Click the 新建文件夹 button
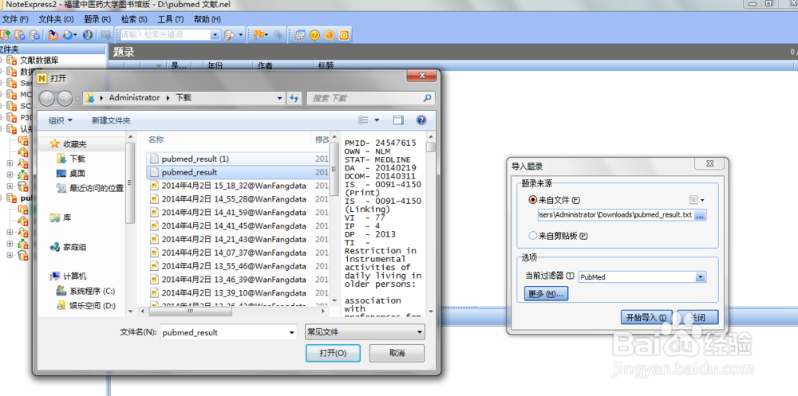Screen dimensions: 798x396 tap(111, 120)
